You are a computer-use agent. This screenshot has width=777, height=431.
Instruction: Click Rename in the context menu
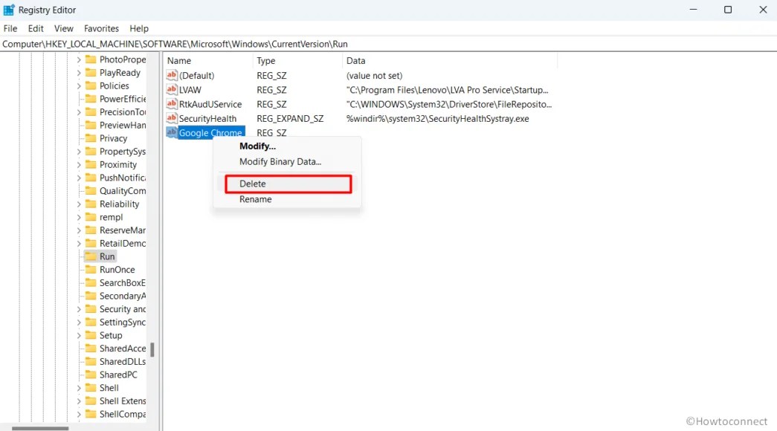click(255, 199)
